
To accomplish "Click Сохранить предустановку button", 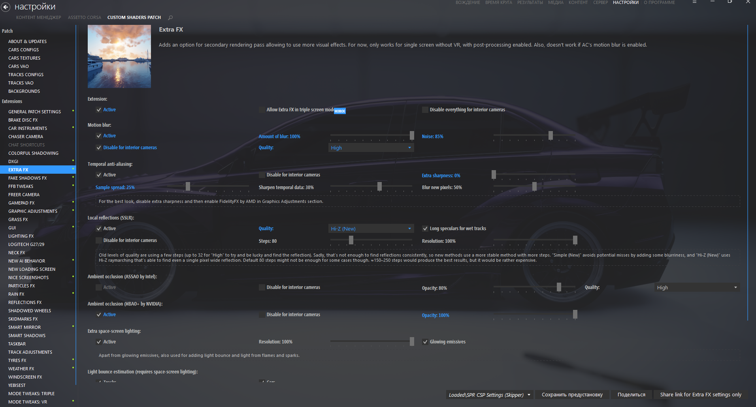I will (572, 395).
